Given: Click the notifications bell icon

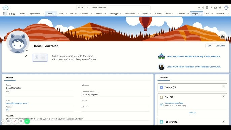Looking at the screenshot, I should click(220, 8).
